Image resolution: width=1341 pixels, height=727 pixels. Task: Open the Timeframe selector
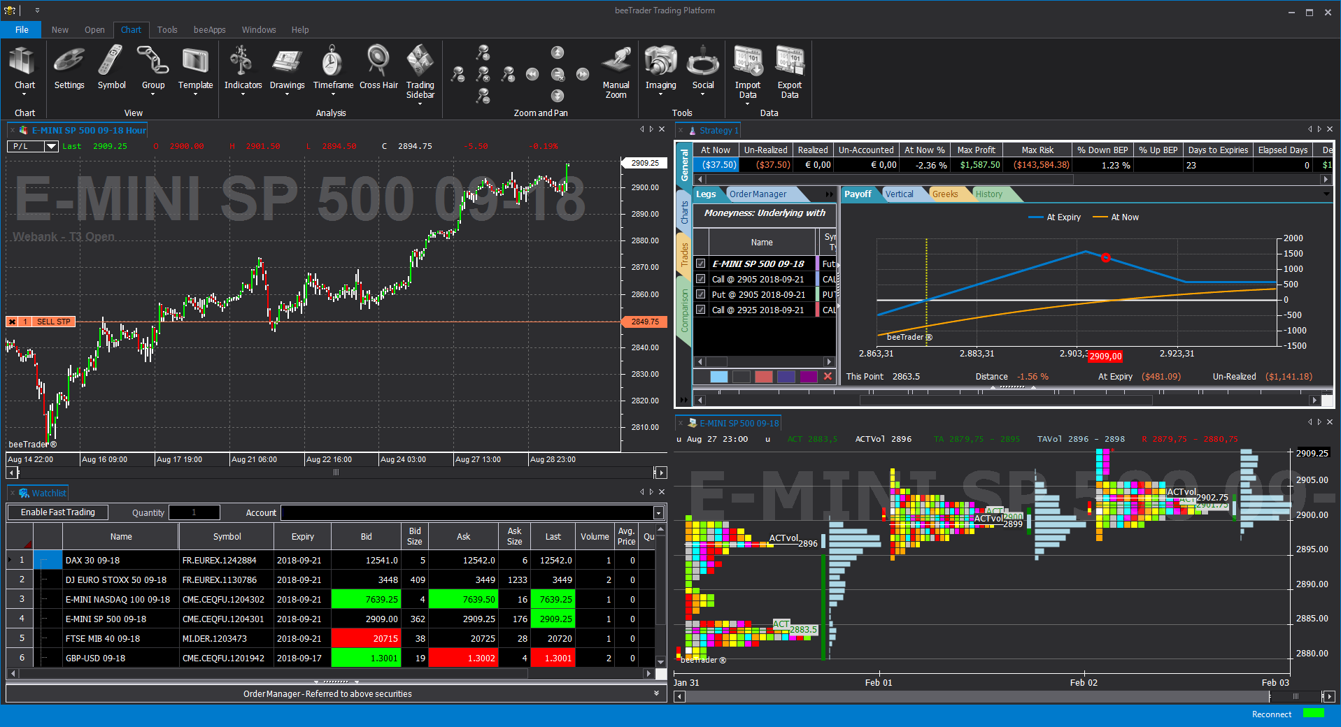333,69
